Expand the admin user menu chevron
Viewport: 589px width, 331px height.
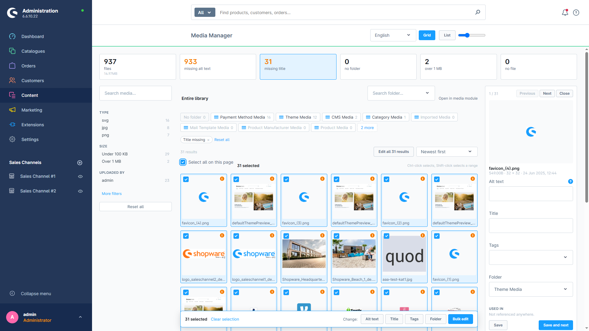80,317
